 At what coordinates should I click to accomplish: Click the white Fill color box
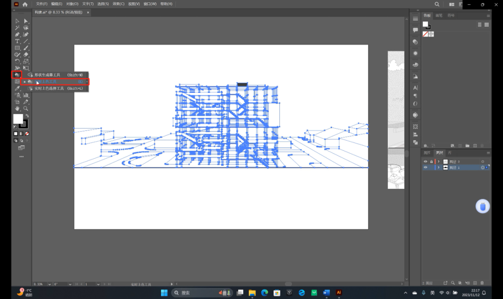coord(18,119)
